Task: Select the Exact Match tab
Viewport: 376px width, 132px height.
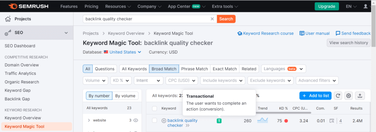Action: [225, 69]
